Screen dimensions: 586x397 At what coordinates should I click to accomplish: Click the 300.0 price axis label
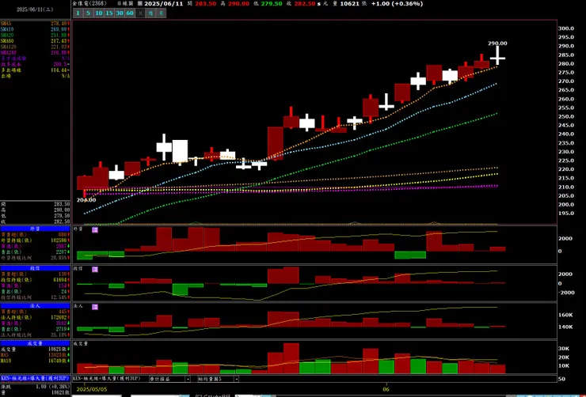(566, 28)
